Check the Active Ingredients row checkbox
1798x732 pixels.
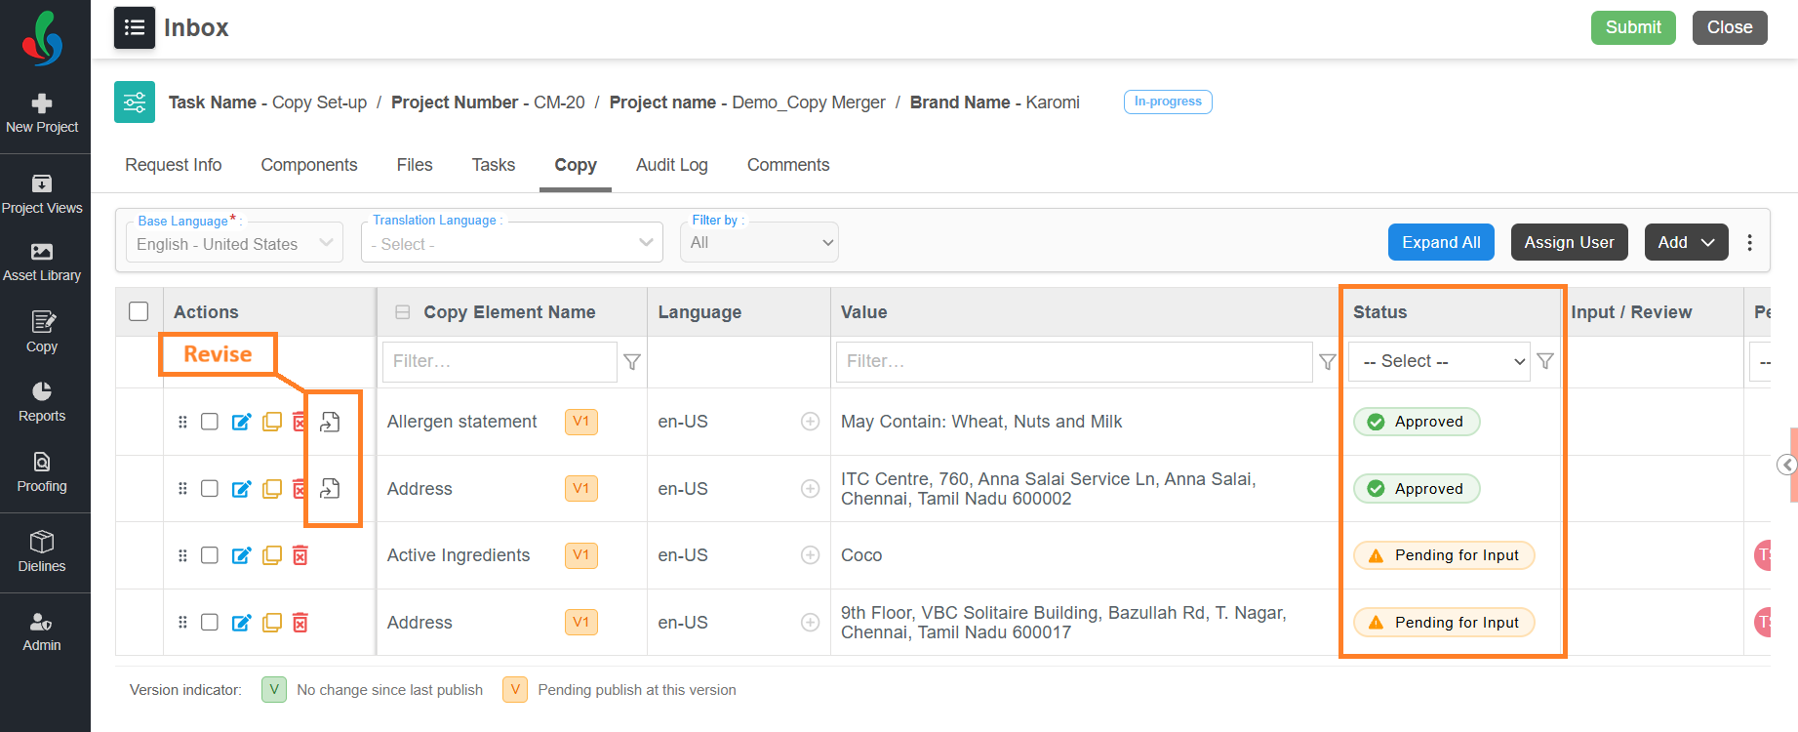pos(210,555)
